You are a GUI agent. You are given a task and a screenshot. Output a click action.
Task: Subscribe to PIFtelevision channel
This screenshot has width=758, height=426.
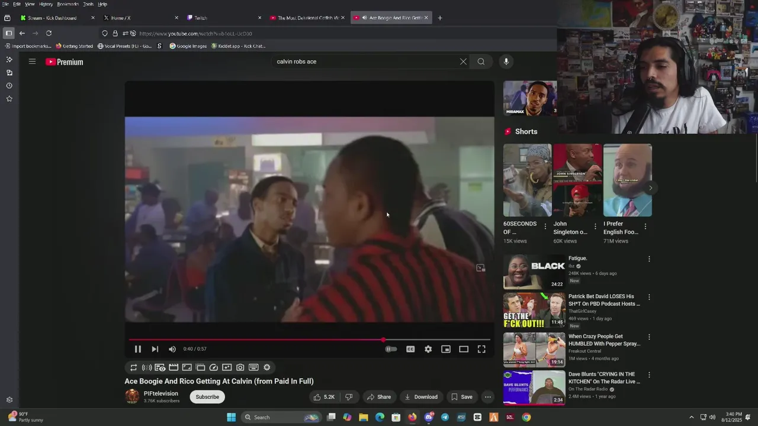pos(207,397)
